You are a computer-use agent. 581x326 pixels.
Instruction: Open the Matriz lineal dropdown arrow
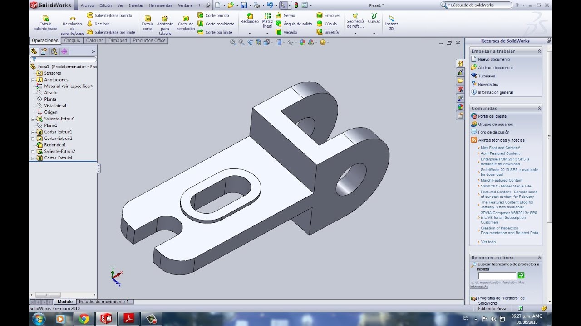(267, 33)
